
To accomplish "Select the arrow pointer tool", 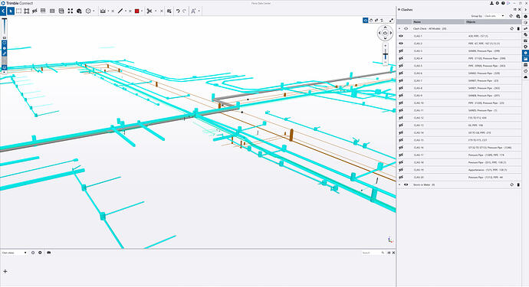I will 11,11.
